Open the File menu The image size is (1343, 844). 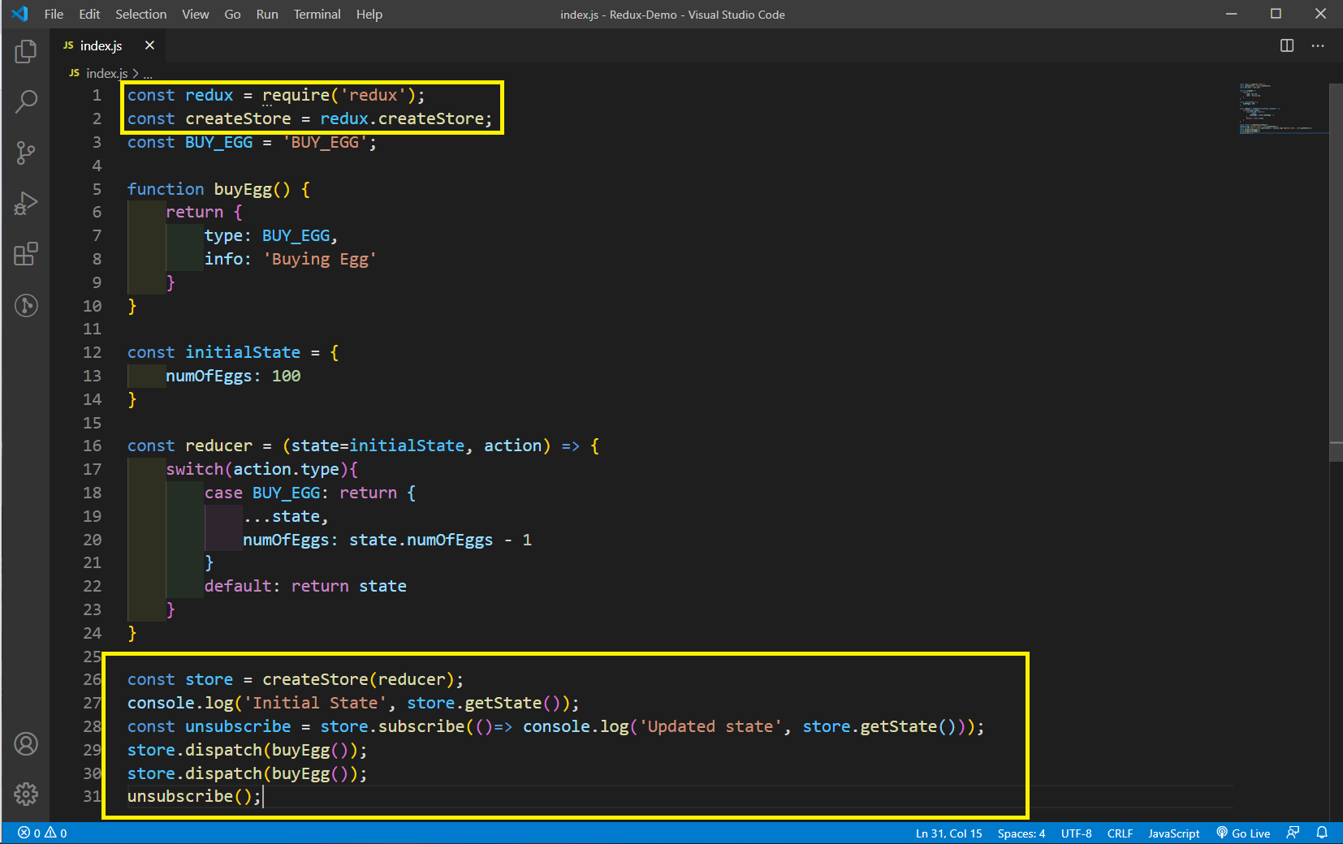tap(54, 14)
